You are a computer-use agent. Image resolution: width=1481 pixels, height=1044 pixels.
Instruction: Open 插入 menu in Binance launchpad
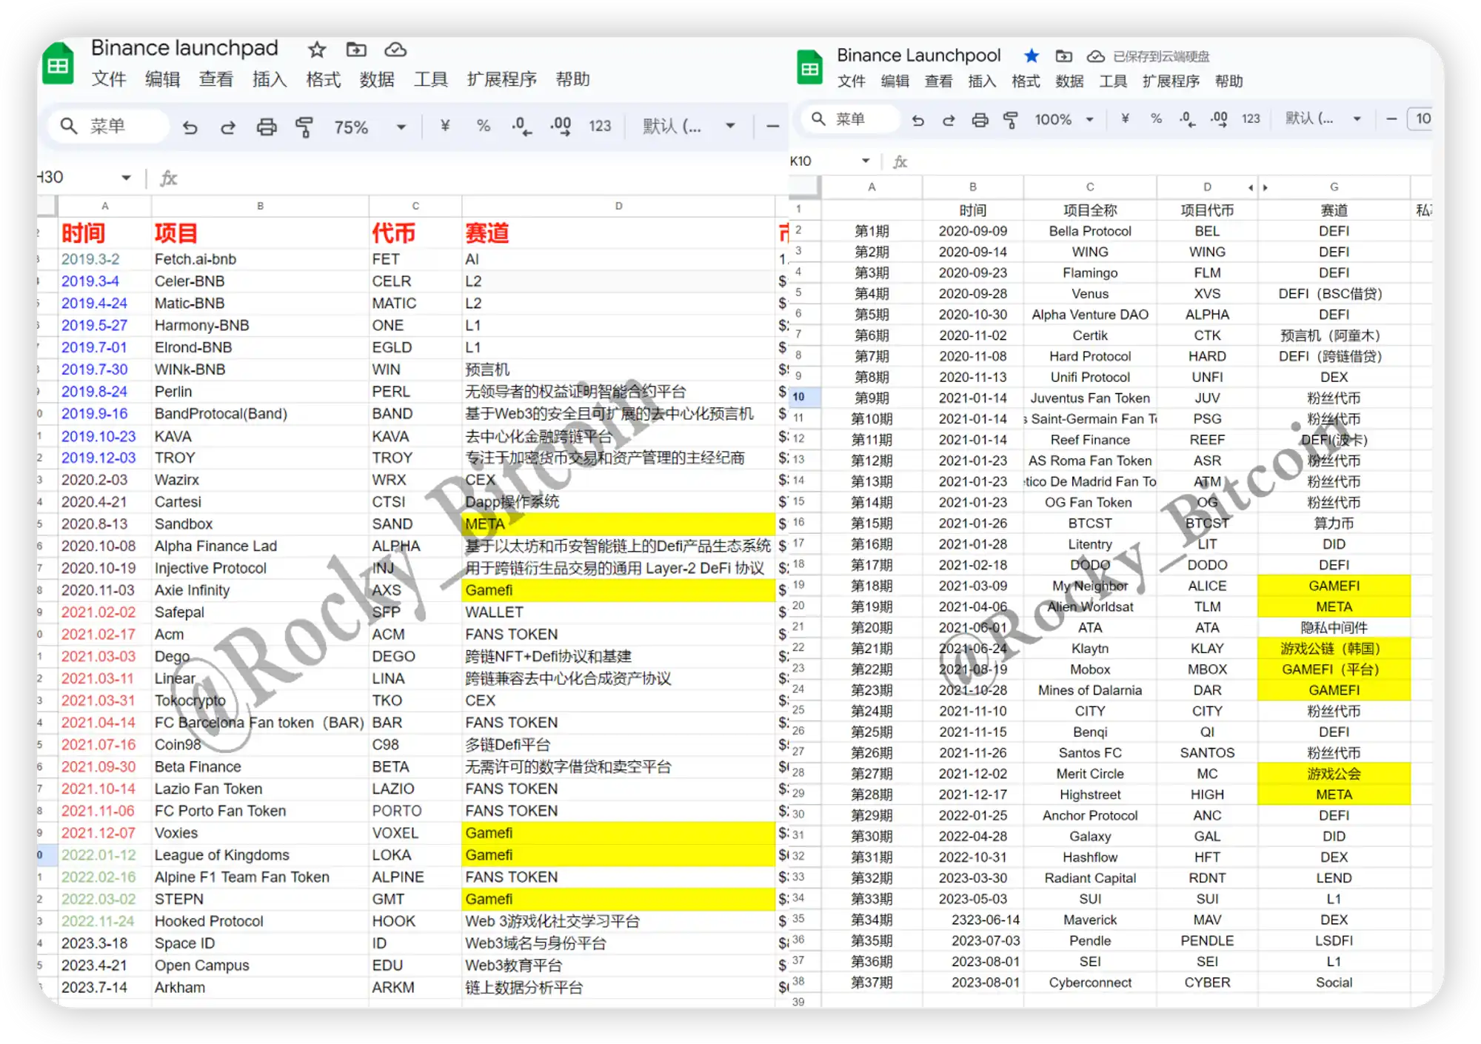(x=270, y=79)
